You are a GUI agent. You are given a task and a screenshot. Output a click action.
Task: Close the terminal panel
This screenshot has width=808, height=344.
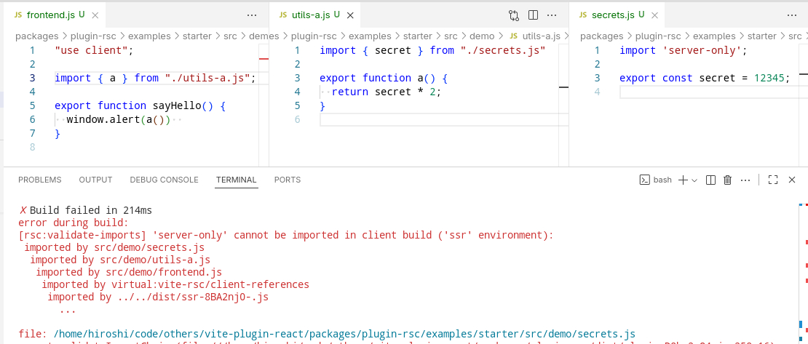point(793,180)
